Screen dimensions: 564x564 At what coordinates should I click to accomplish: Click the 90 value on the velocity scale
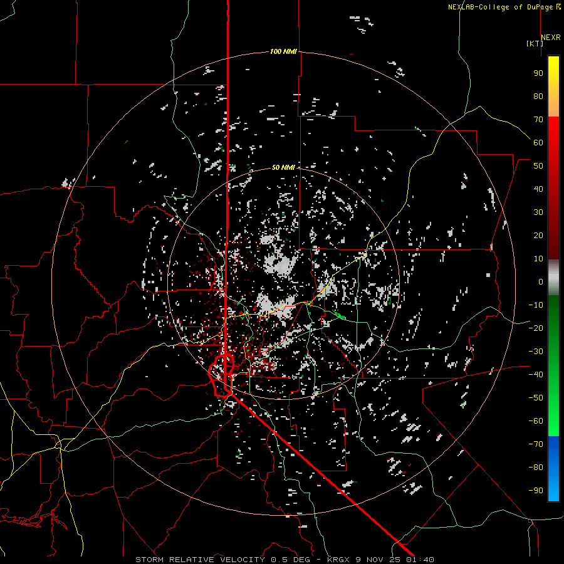coord(538,73)
